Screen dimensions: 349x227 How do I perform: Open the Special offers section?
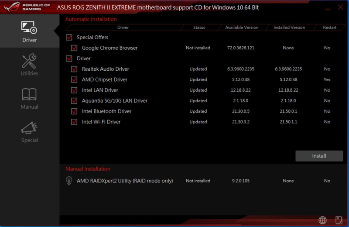(x=29, y=132)
